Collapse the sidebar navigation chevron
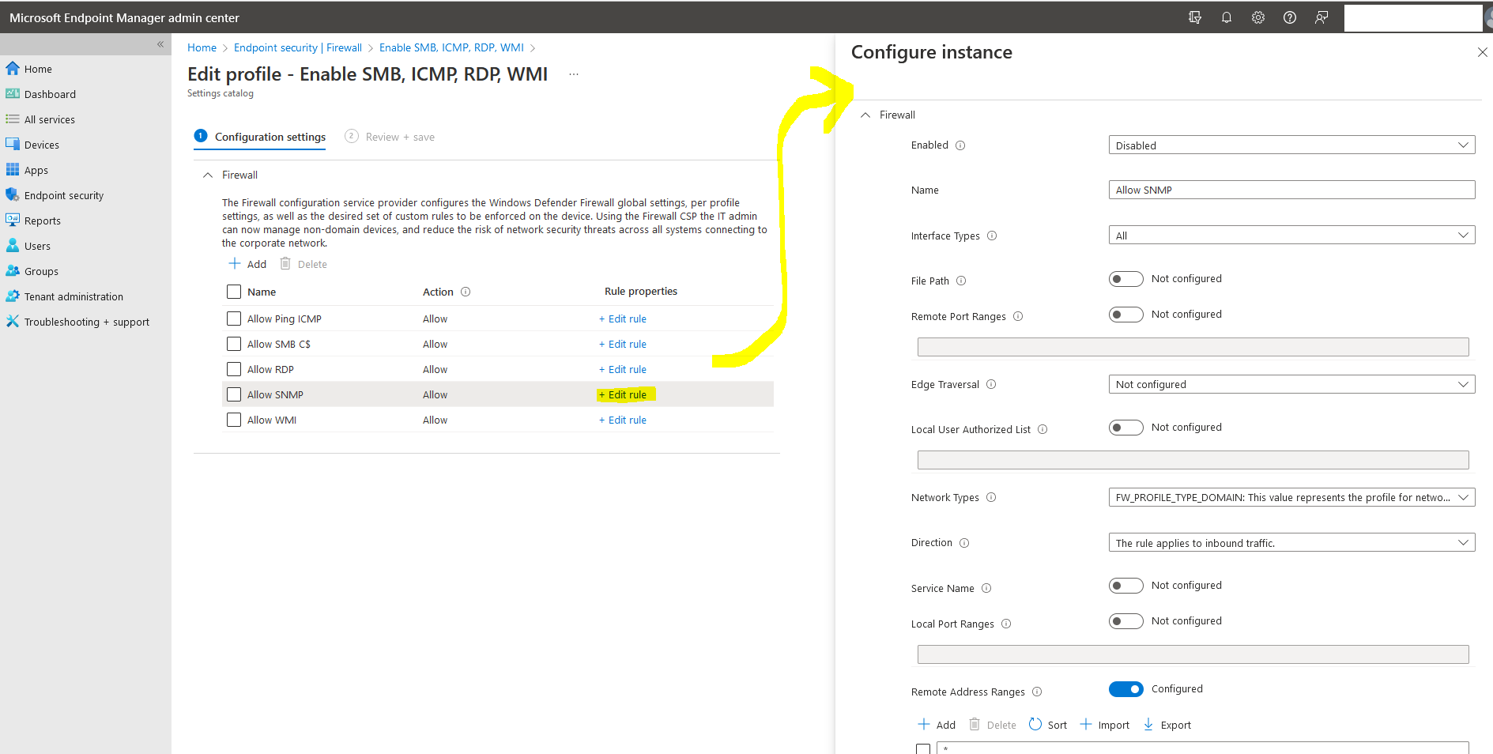 [x=160, y=44]
